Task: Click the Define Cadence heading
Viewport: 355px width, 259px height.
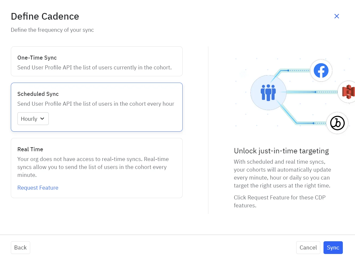Action: tap(45, 16)
